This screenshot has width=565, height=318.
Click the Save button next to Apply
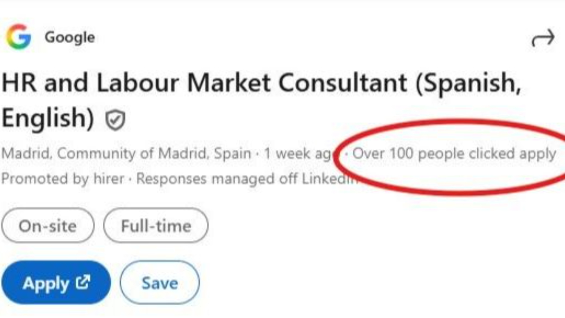(x=159, y=283)
